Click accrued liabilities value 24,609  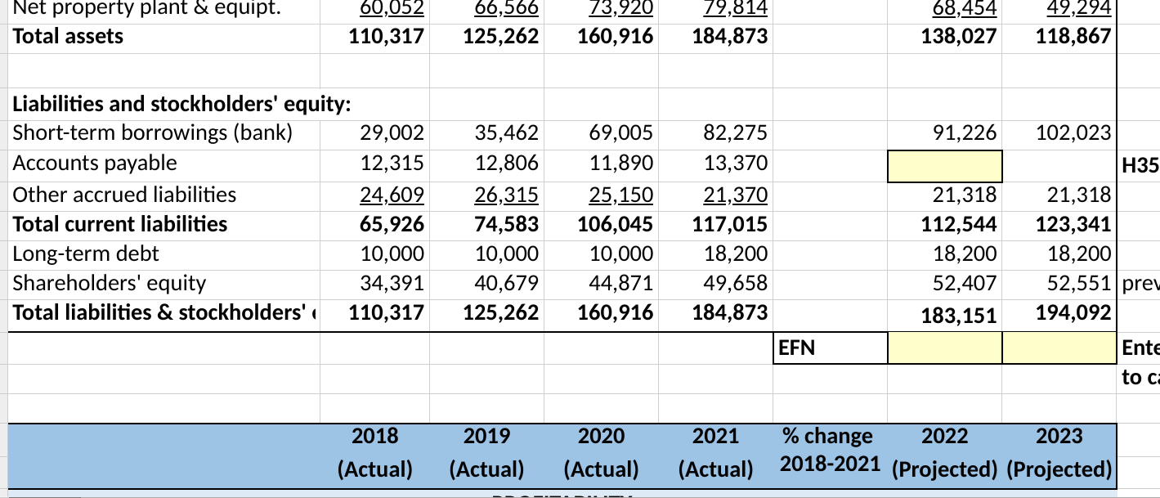392,195
